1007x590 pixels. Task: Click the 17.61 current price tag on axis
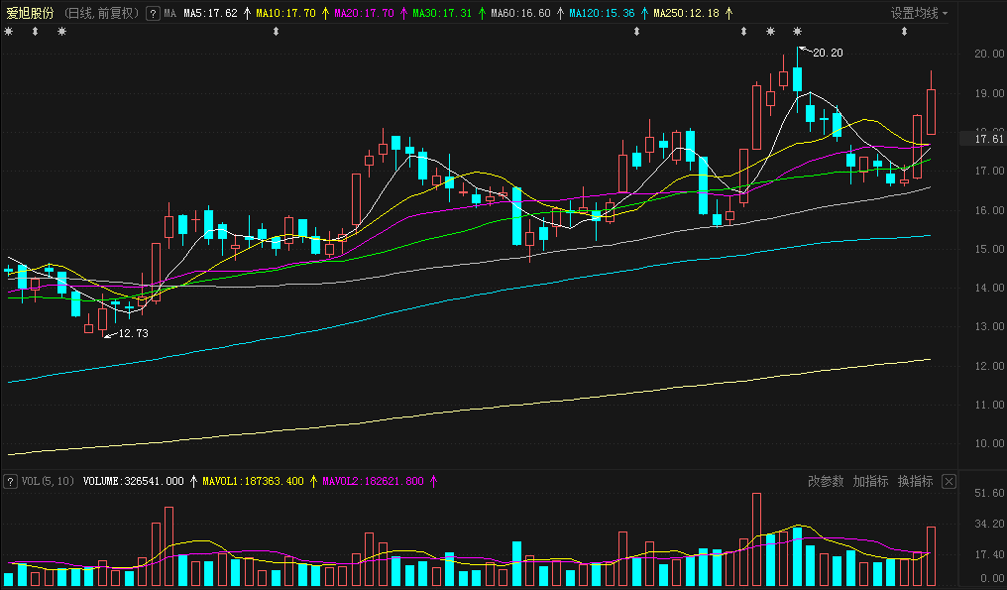point(985,140)
